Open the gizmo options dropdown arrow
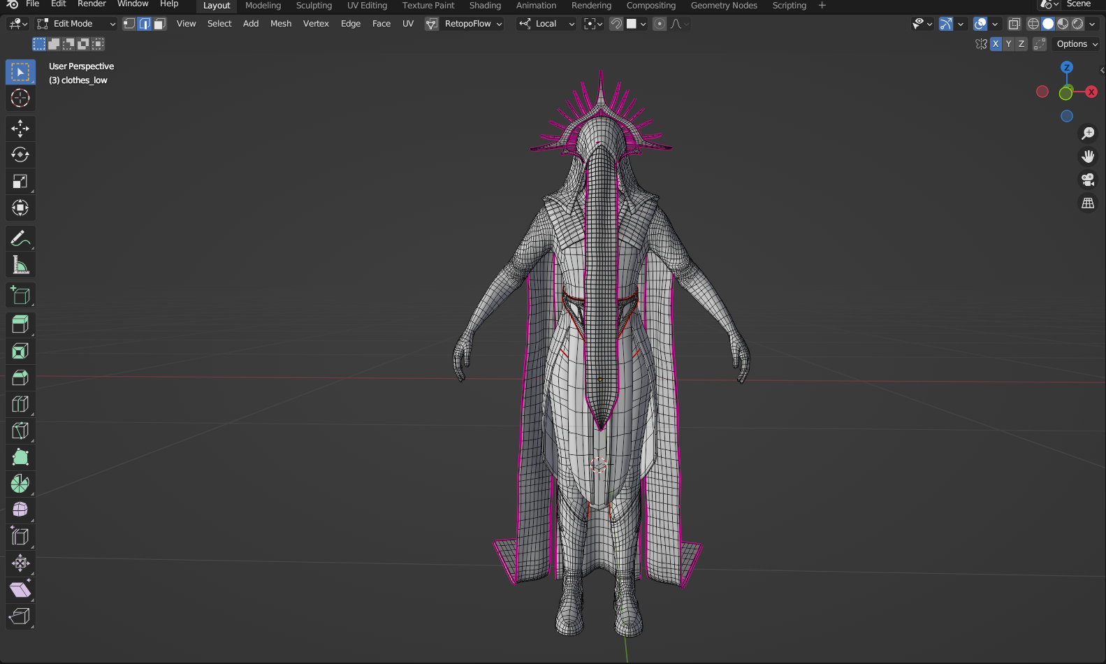The image size is (1106, 664). point(961,24)
